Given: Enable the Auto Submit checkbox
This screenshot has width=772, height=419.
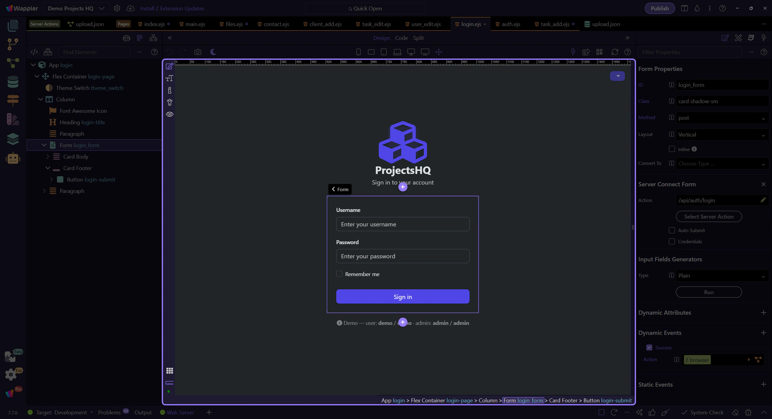Looking at the screenshot, I should point(671,230).
